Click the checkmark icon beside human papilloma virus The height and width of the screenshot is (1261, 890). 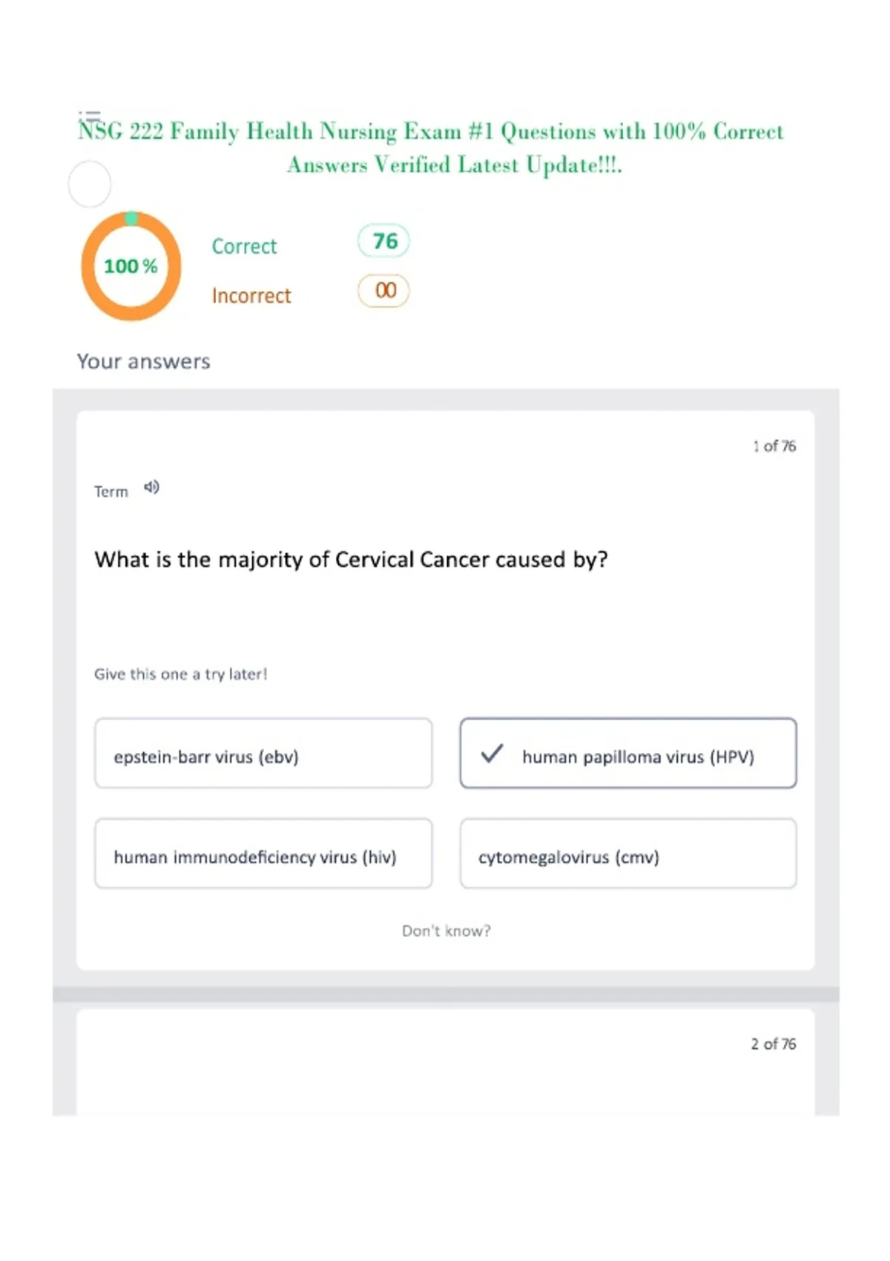[492, 754]
